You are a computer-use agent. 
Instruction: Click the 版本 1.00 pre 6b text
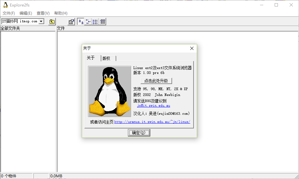[149, 73]
